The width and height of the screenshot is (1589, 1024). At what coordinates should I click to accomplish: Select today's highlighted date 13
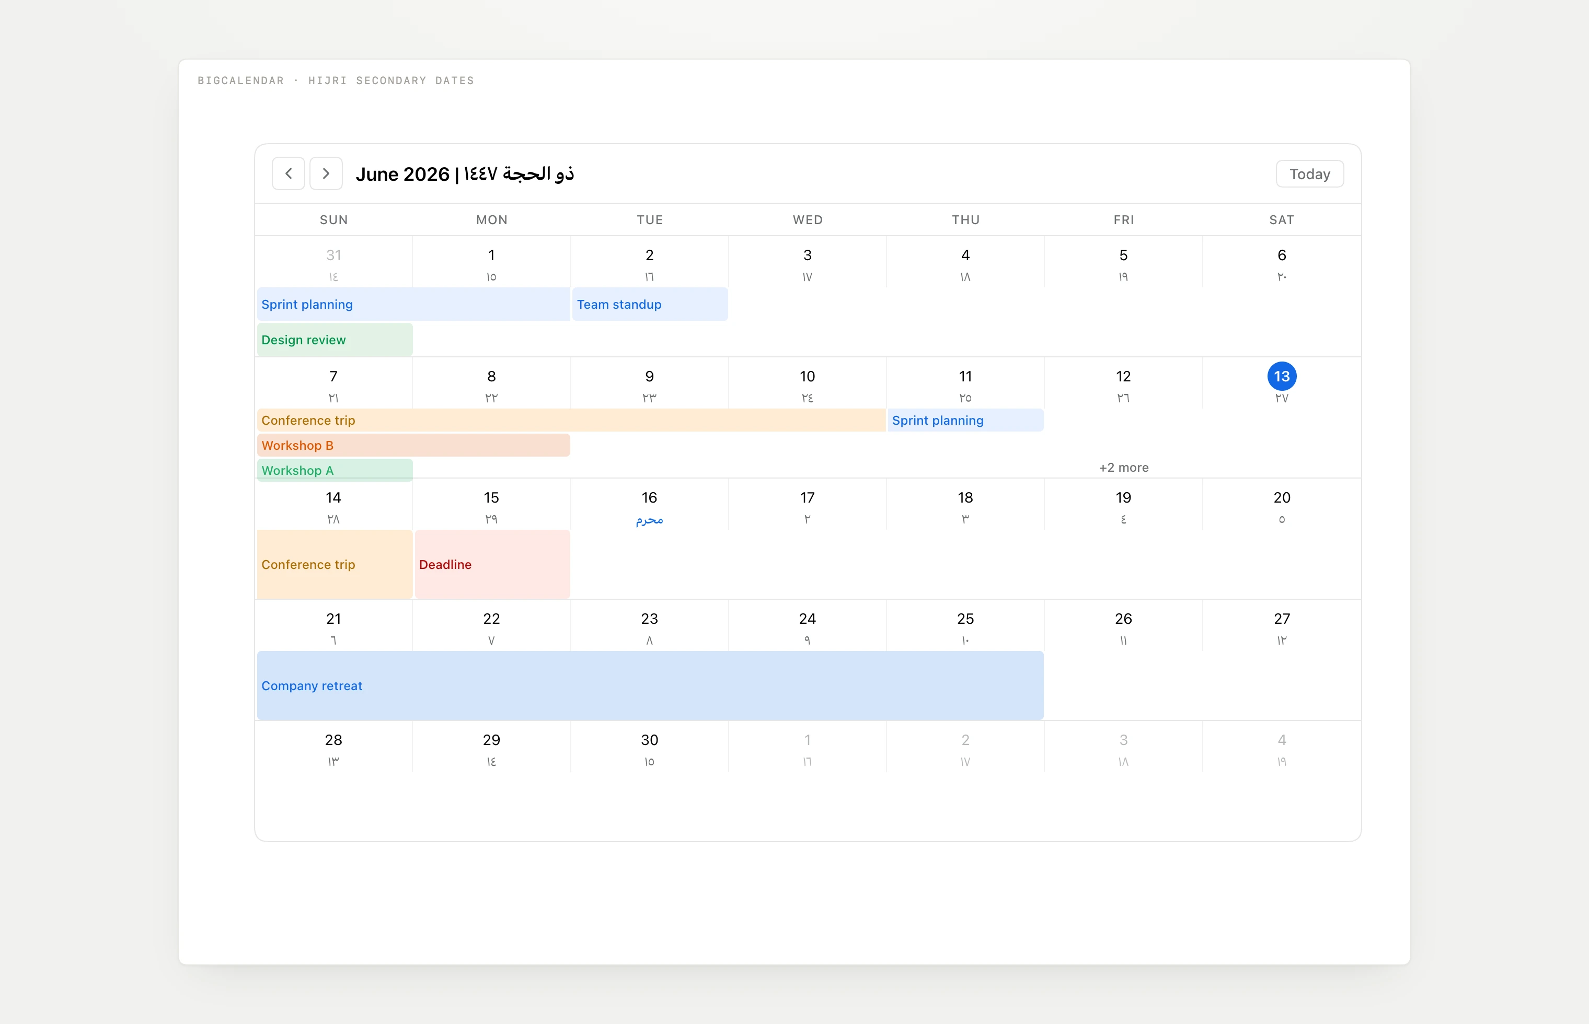(1281, 376)
